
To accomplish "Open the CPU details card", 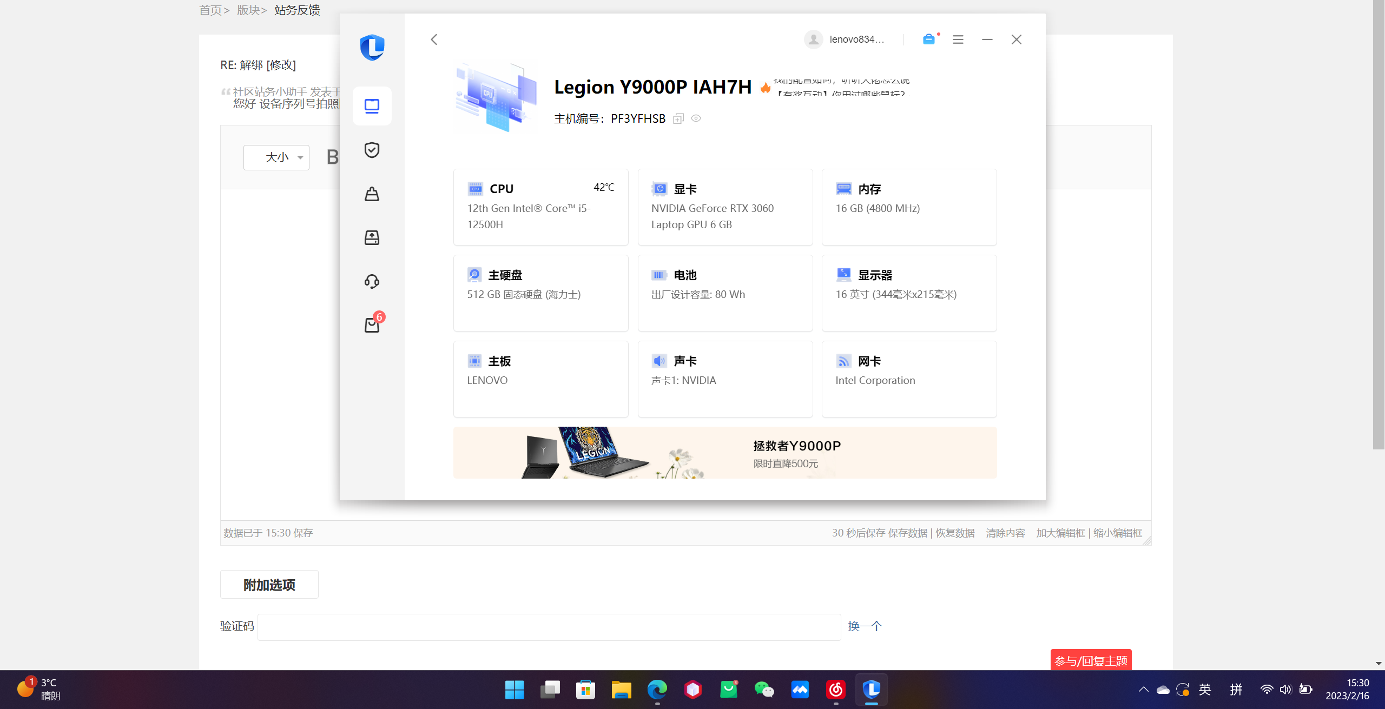I will point(541,207).
